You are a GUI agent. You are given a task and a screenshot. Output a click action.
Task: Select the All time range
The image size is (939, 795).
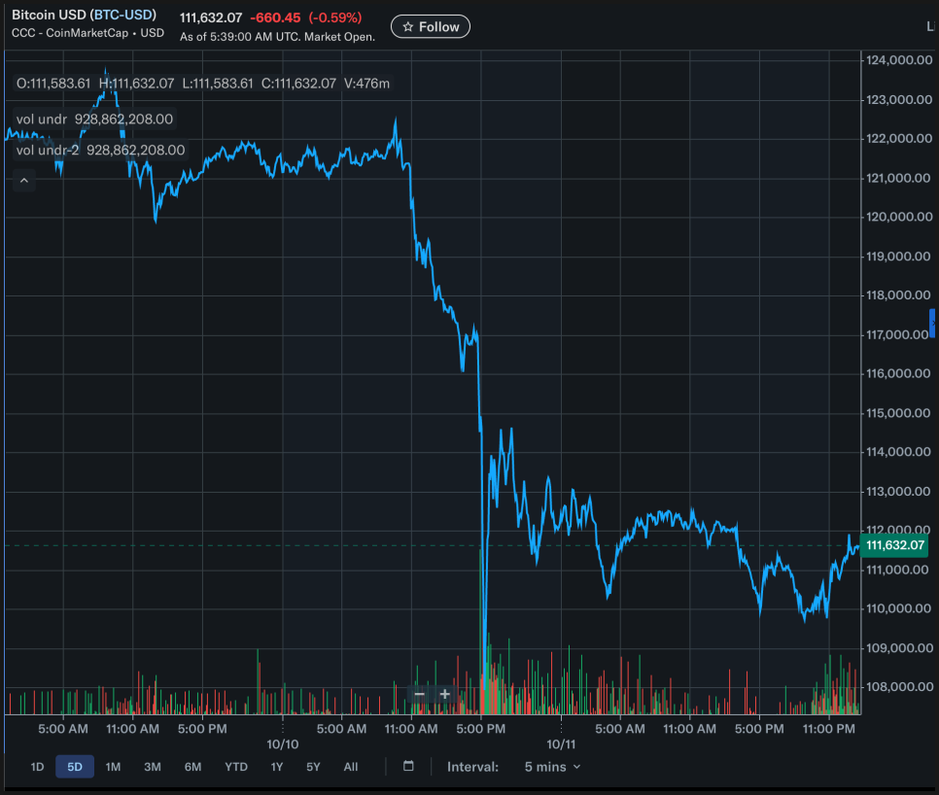[351, 767]
